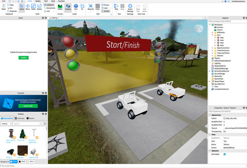Click the green Publish button
The image size is (247, 168).
(23, 58)
